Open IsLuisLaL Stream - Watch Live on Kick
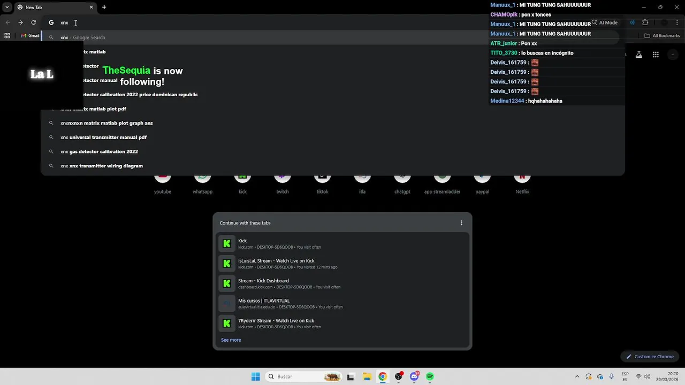Viewport: 685px width, 385px height. click(342, 264)
